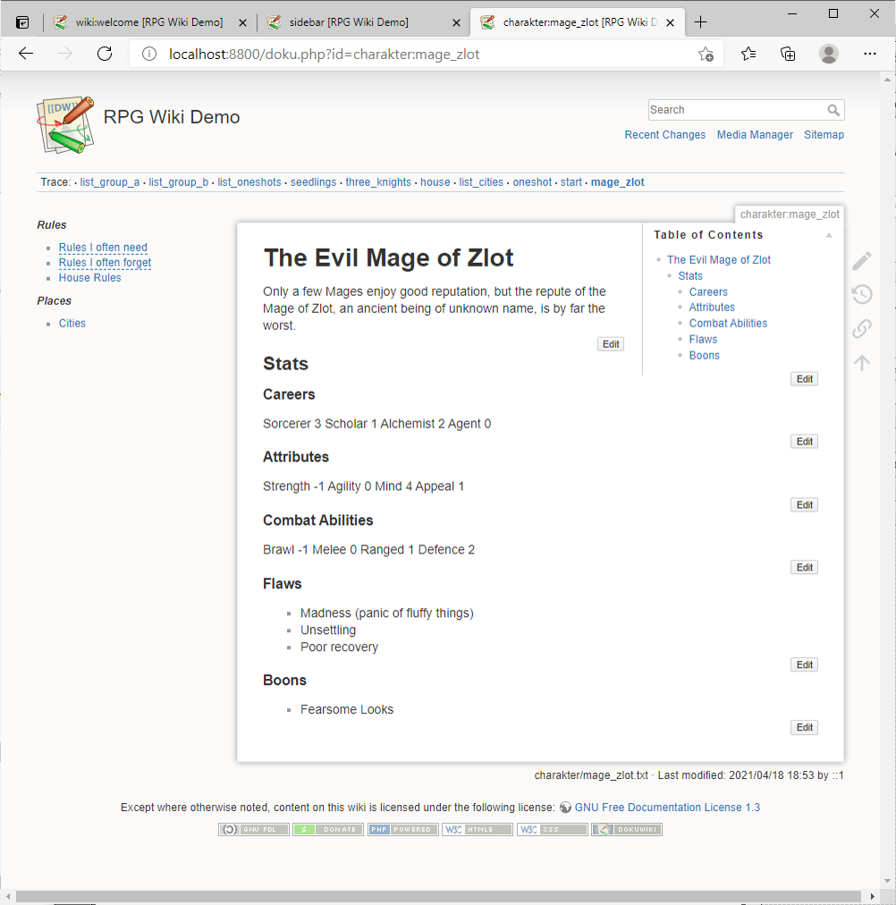This screenshot has height=905, width=896.
Task: Go to seedlings in trace
Action: (313, 182)
